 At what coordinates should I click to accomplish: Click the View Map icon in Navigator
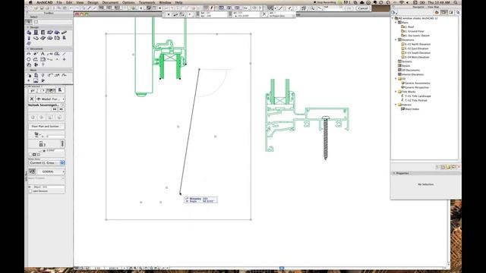[x=443, y=12]
